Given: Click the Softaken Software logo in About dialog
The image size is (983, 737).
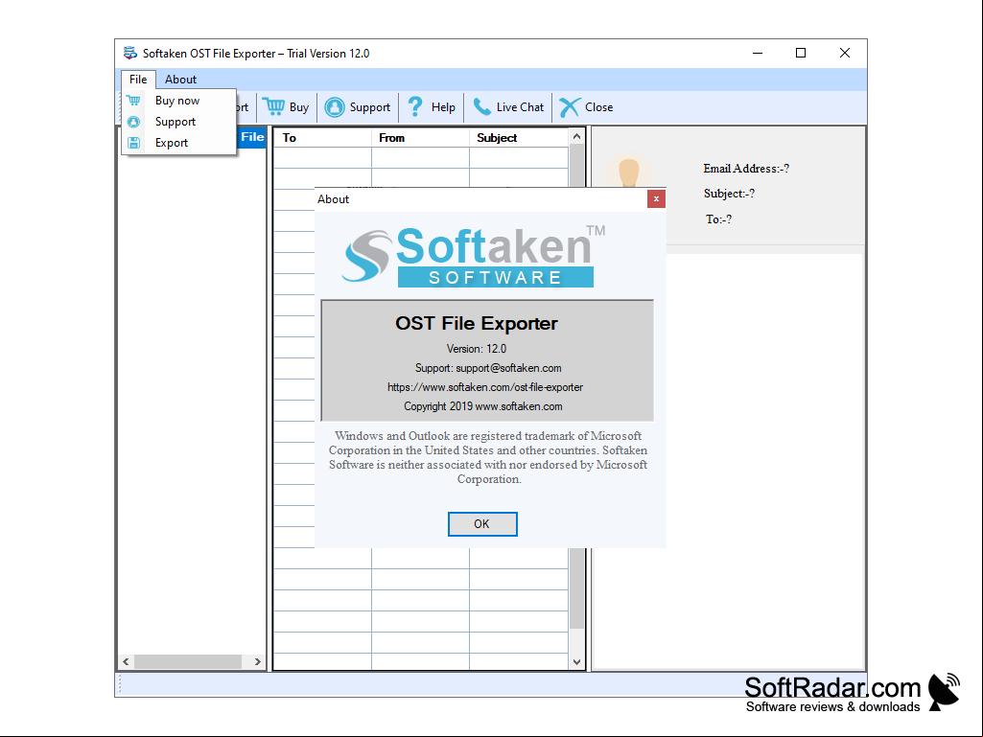Looking at the screenshot, I should point(474,256).
